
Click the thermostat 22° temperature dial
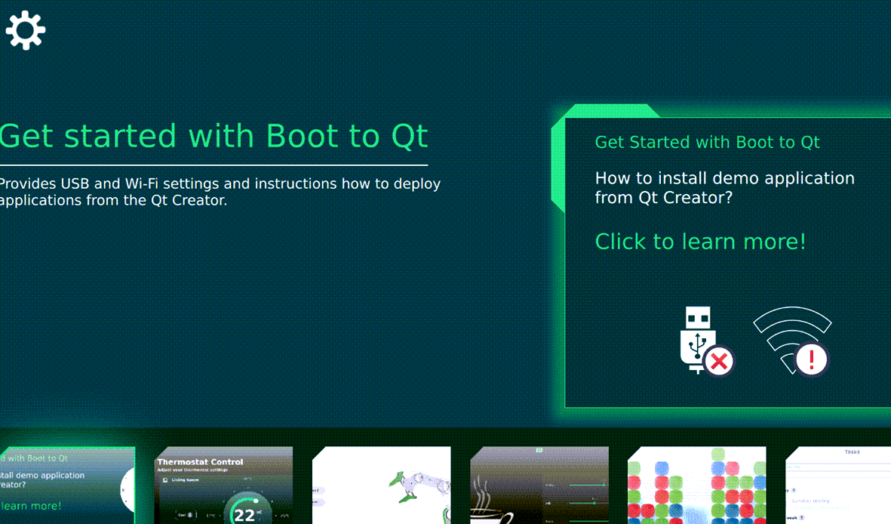point(244,511)
